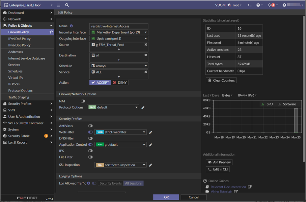Viewport: 306px width, 202px height.
Task: Open the notification bell icon
Action: coord(269,5)
